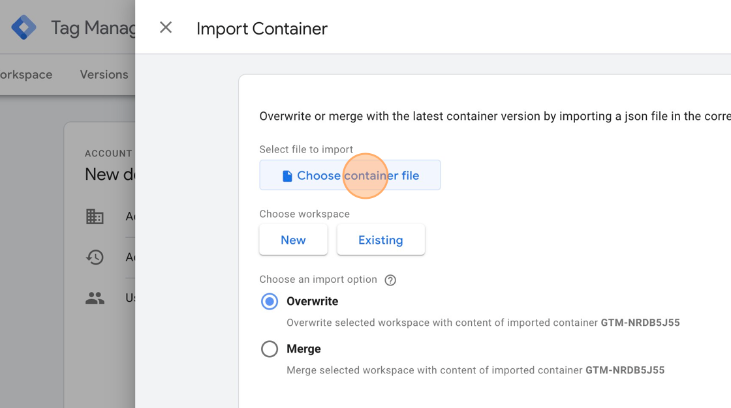731x408 pixels.
Task: Select the Existing workspace button
Action: (381, 240)
